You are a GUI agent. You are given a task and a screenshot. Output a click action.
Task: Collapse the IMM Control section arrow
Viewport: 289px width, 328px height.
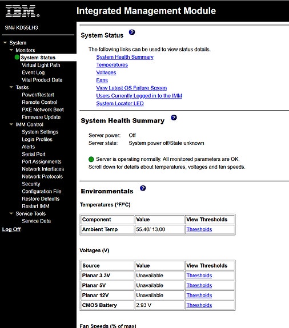[11, 124]
